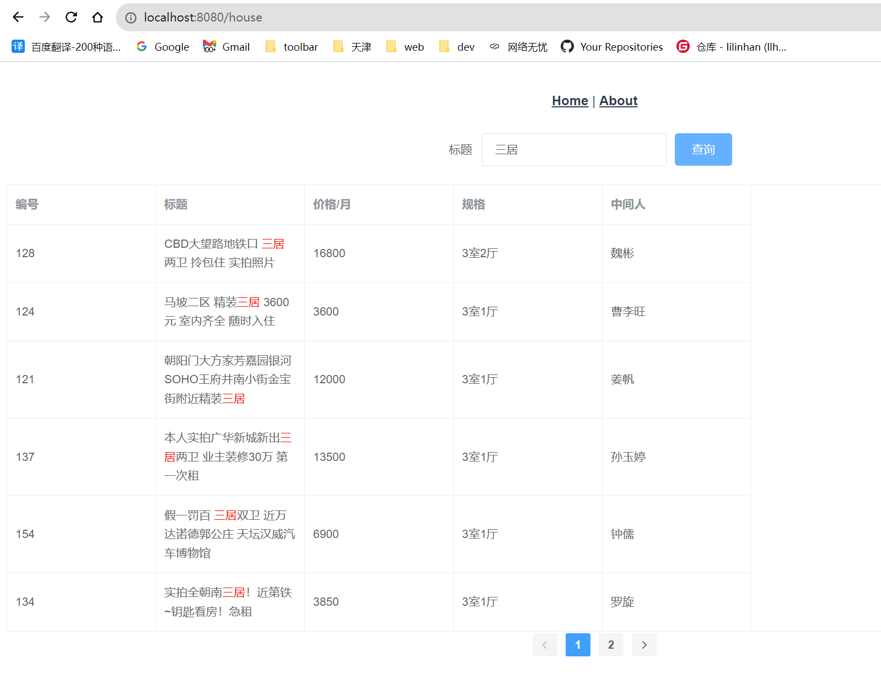Open the Baidu Translate bookmark

pyautogui.click(x=66, y=47)
